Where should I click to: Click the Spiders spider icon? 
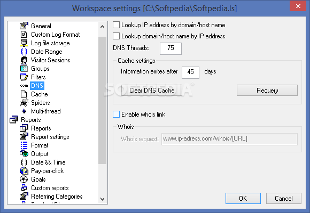(x=24, y=103)
